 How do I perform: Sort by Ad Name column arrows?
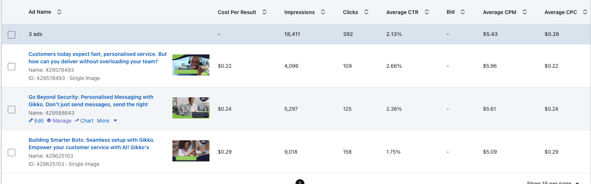coord(59,12)
